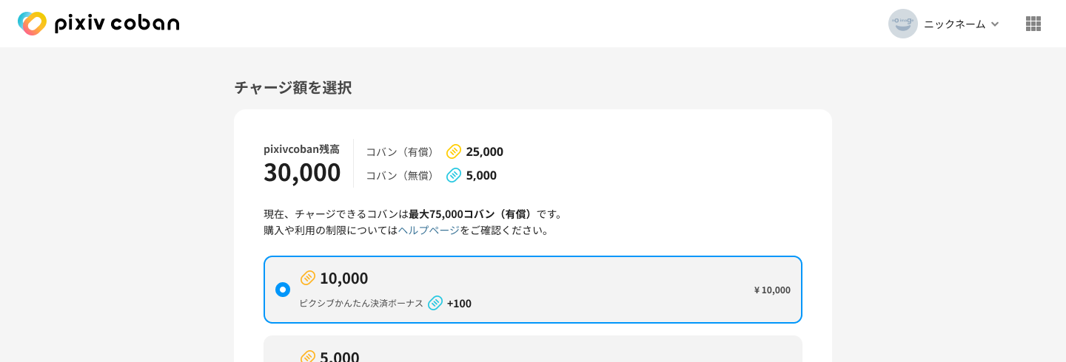
Task: Click the チャージ額を選択 heading
Action: [x=293, y=87]
